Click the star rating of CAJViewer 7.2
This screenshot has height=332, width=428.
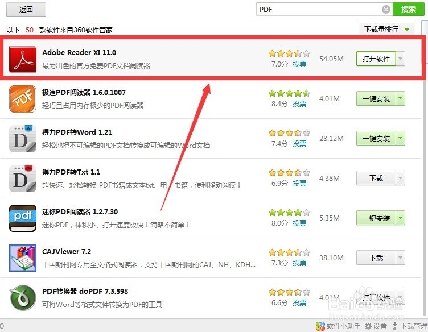coord(289,252)
